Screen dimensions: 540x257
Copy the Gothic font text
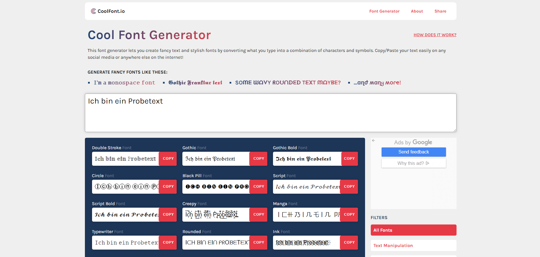coord(258,159)
